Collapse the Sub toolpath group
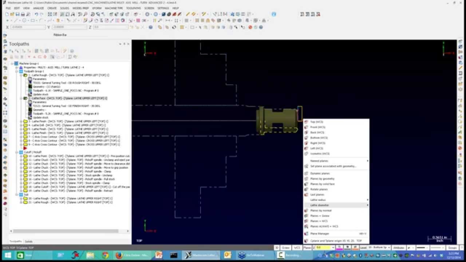This screenshot has width=466, height=262. pyautogui.click(x=17, y=195)
